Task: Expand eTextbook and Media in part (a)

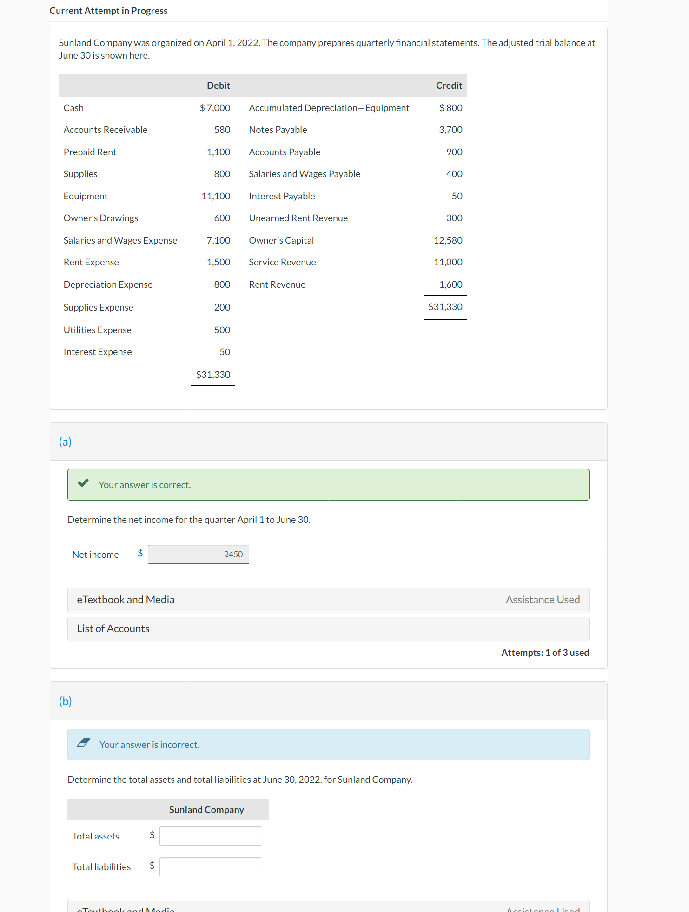Action: (328, 600)
